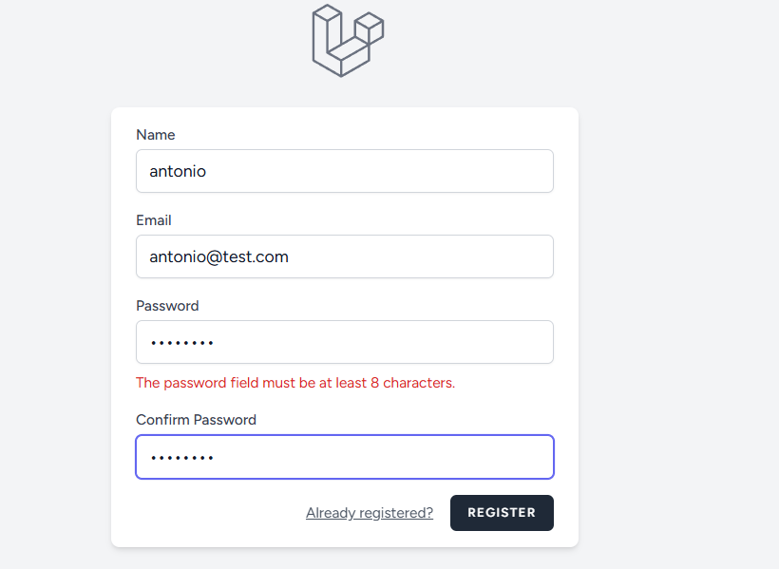
Task: Click the 'Password' field label
Action: click(x=167, y=306)
